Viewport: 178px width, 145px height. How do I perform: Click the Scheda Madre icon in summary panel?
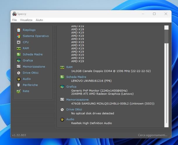(62, 77)
